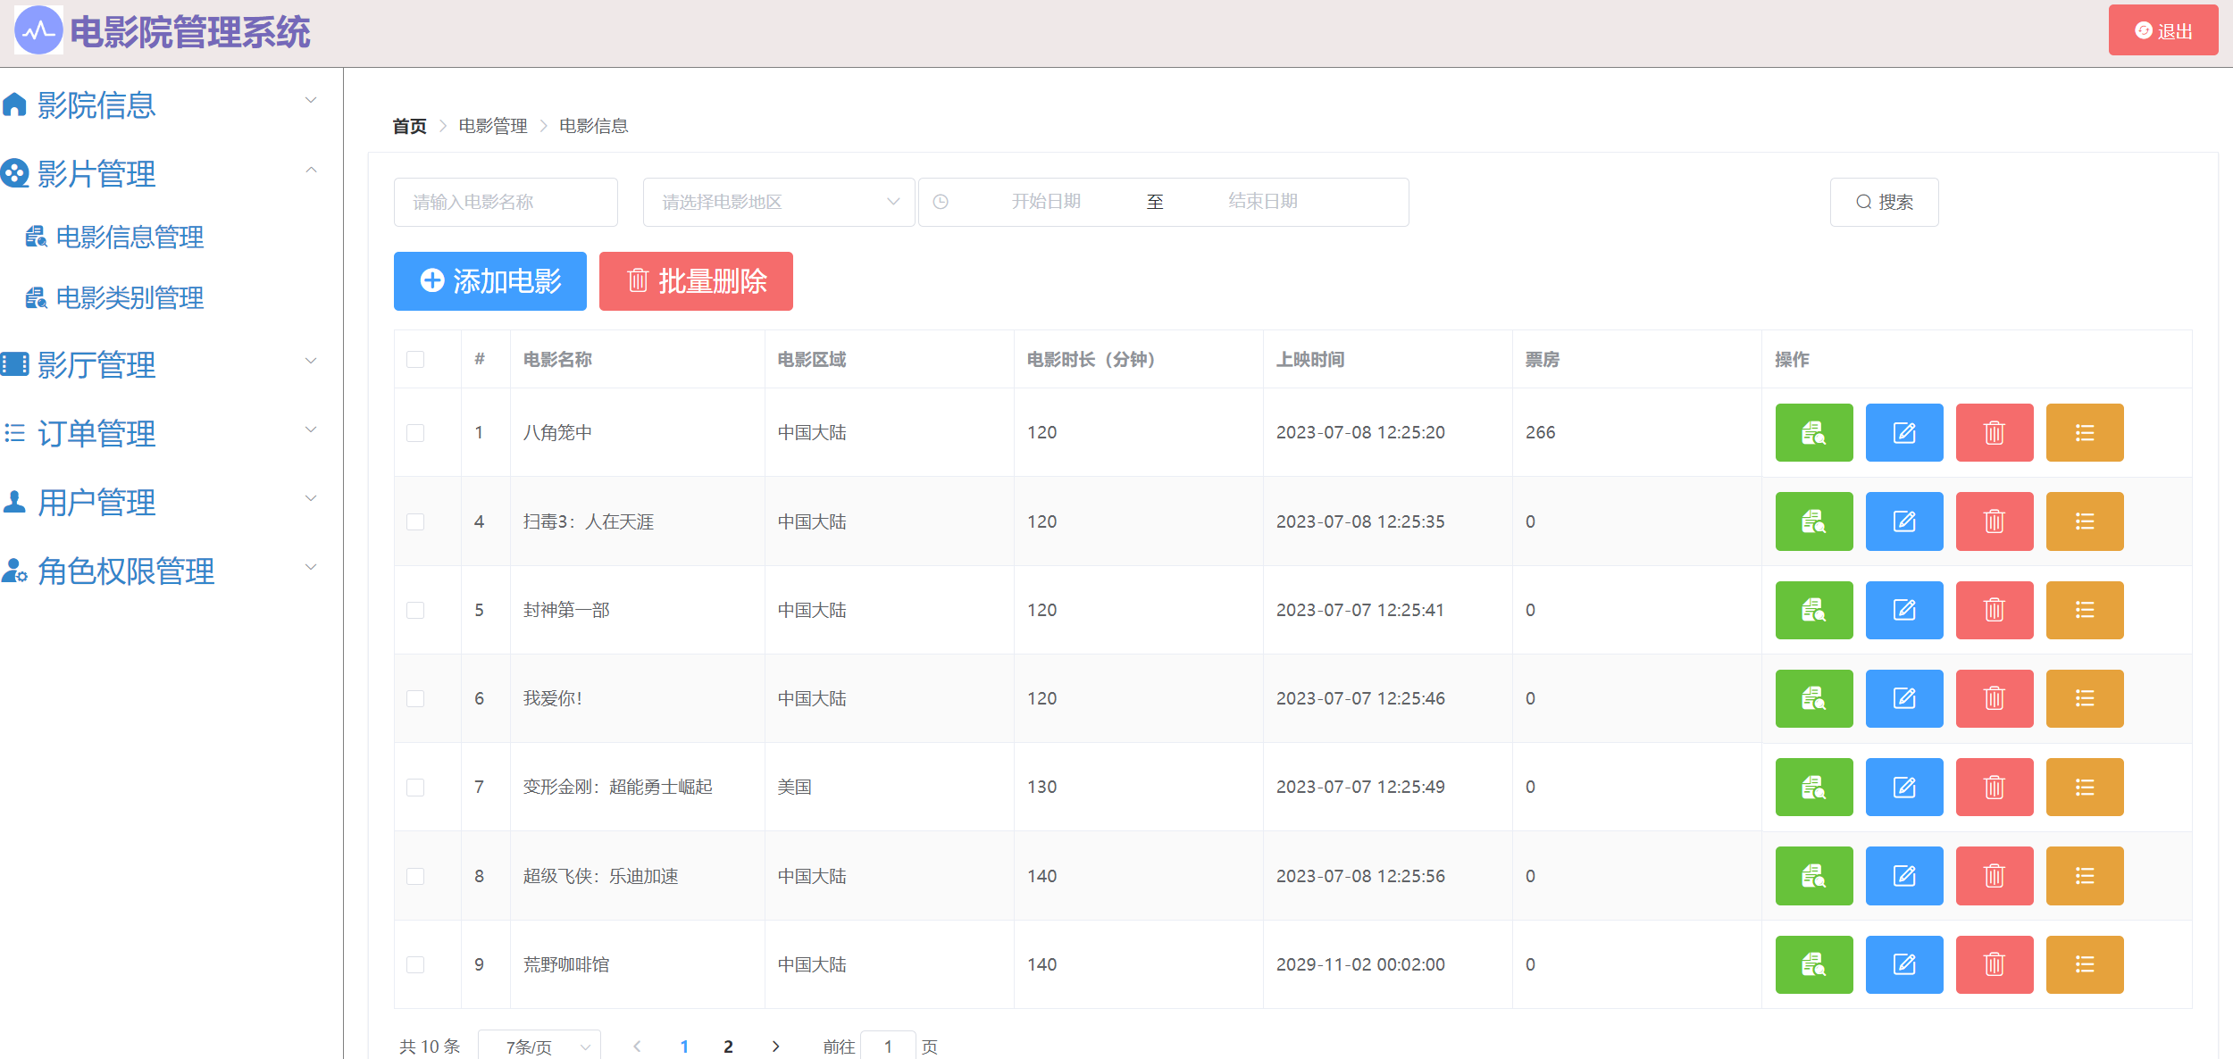
Task: Click the blue edit icon for 封神第一部
Action: click(1904, 610)
